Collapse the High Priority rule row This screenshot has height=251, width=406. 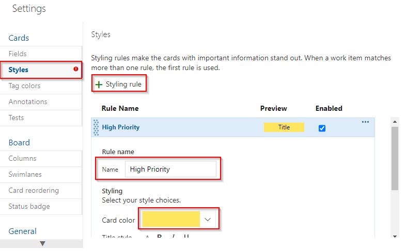pyautogui.click(x=121, y=127)
